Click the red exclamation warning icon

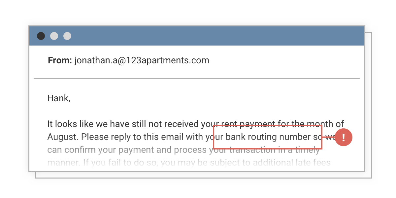(344, 137)
